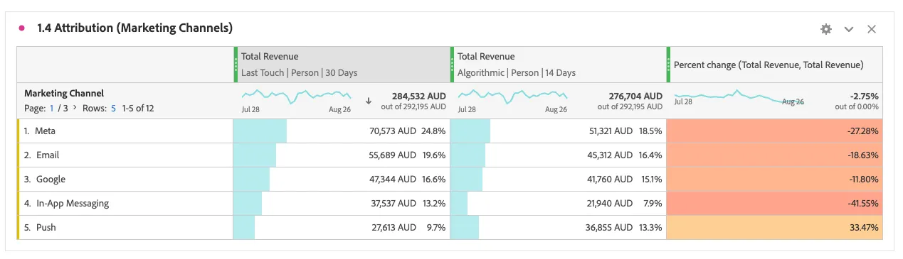Click Algorithmic column green handle

(x=452, y=65)
